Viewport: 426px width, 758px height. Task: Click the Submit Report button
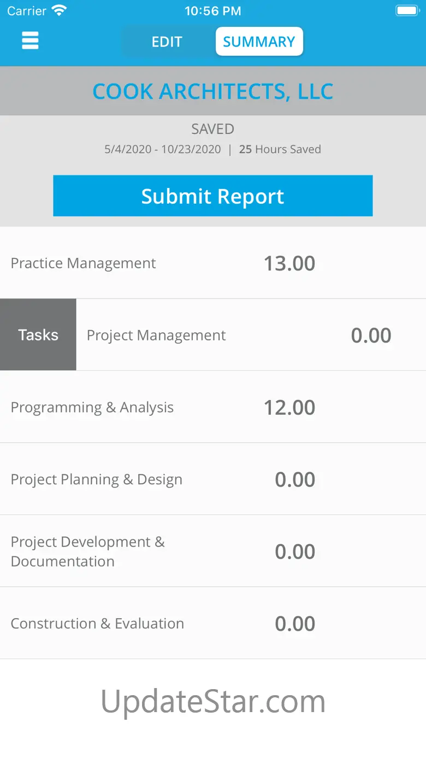coord(213,196)
